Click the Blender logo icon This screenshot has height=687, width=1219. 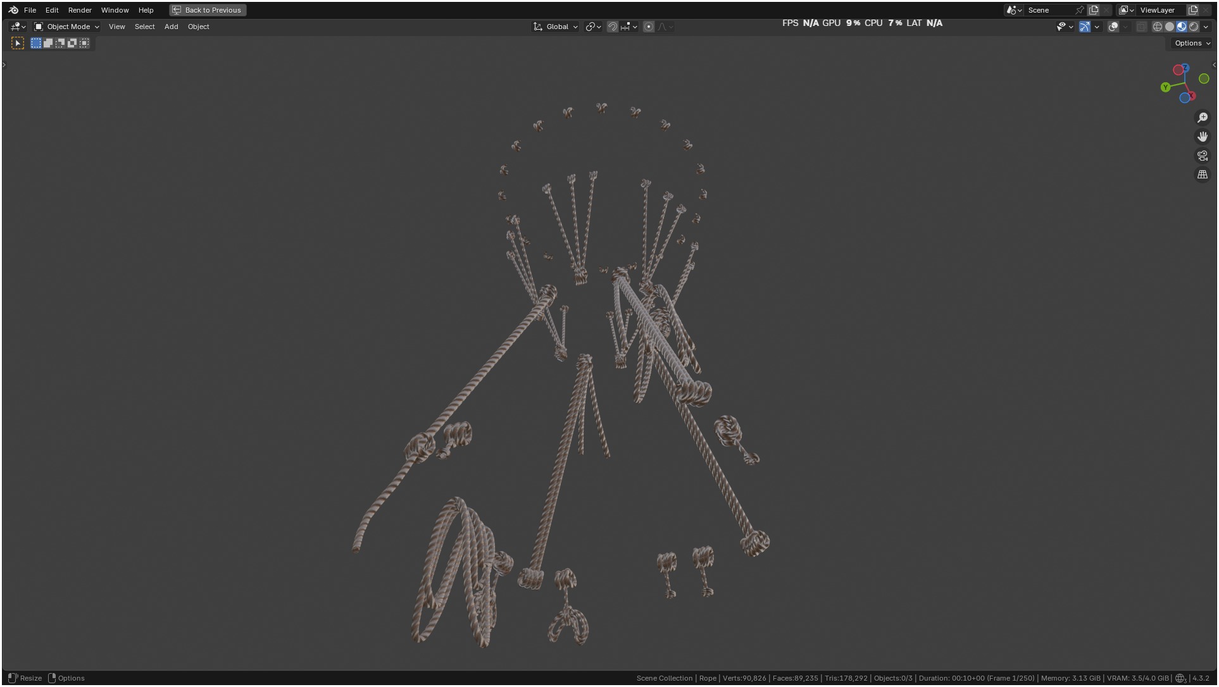(x=13, y=10)
